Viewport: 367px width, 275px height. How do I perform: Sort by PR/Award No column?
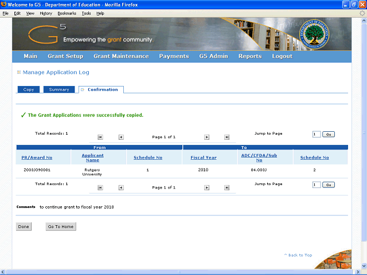point(37,158)
